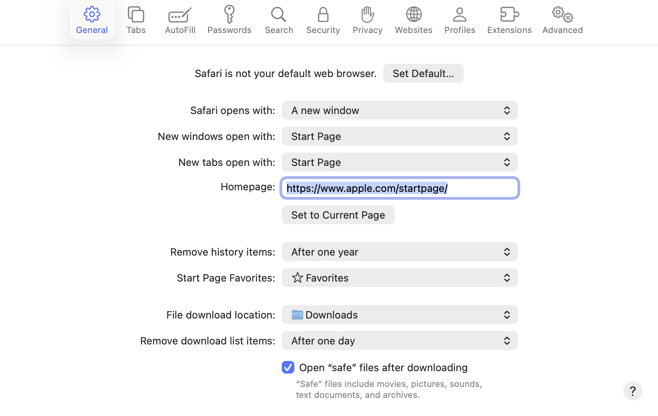Open the Websites settings pane
658x416 pixels.
pos(413,20)
